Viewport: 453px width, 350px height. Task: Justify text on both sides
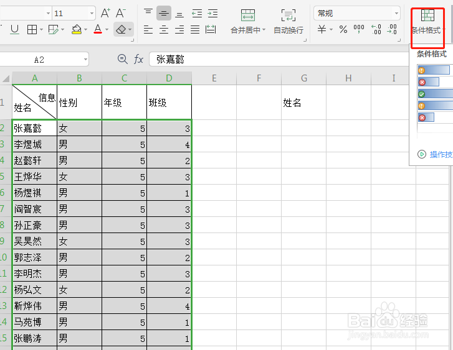[195, 29]
